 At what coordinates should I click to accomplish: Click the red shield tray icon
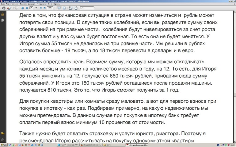pos(228,145)
